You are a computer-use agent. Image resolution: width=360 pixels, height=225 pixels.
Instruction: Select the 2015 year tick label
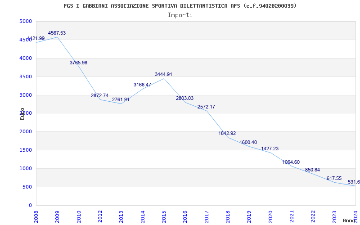point(164,217)
